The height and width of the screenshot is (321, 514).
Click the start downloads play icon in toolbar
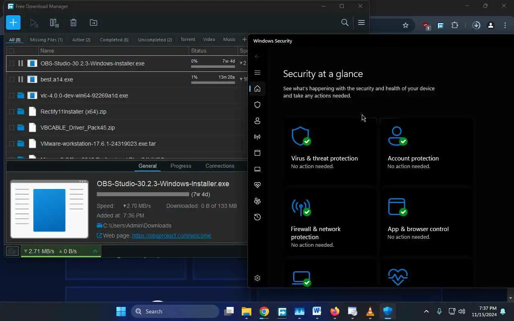click(x=34, y=23)
